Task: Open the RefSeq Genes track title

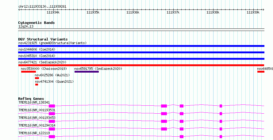Action: tap(31, 99)
